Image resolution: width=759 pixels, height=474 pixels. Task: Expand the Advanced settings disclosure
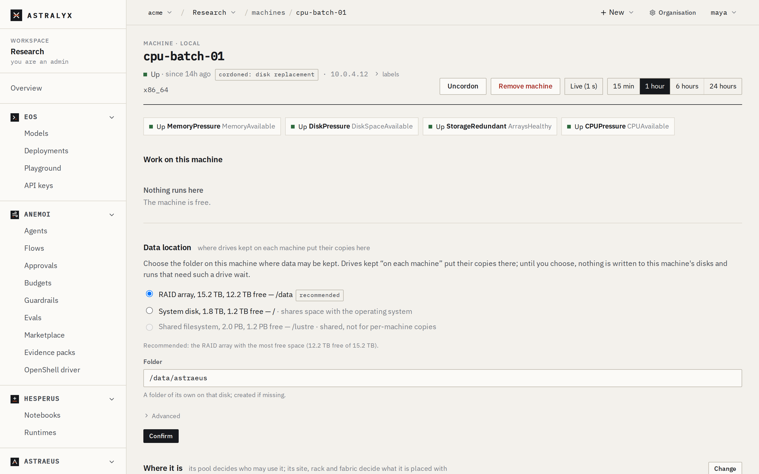[162, 416]
